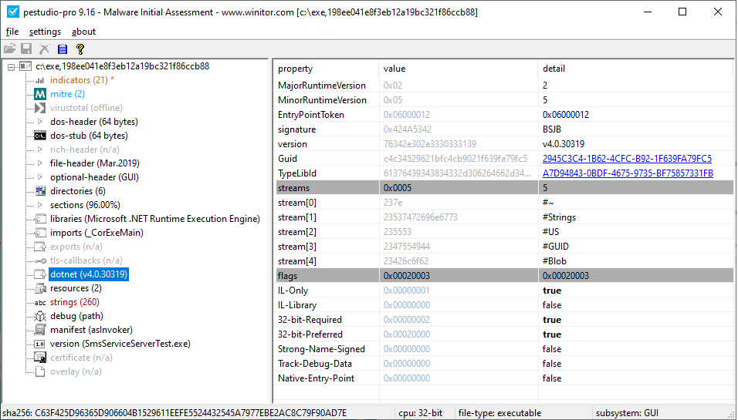The width and height of the screenshot is (738, 420).
Task: Click the root file node icon
Action: 25,67
